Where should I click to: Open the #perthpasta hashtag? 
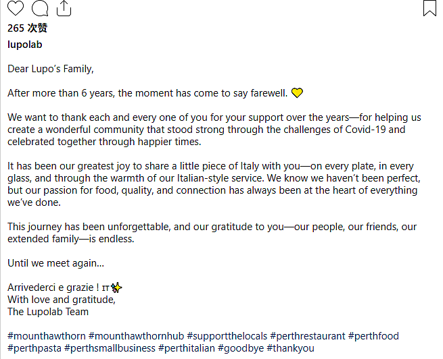click(x=34, y=348)
